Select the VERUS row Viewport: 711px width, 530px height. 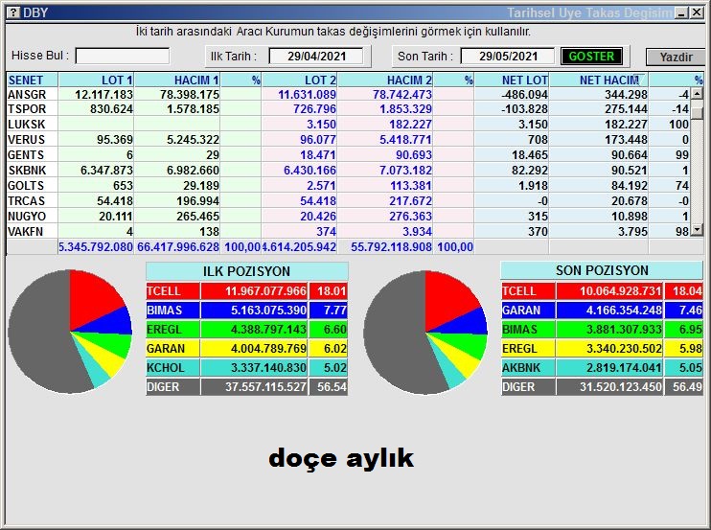click(348, 140)
